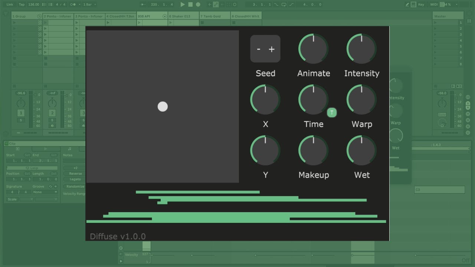Click the Wet knob in Diffuse plugin
The height and width of the screenshot is (267, 475).
pos(362,150)
